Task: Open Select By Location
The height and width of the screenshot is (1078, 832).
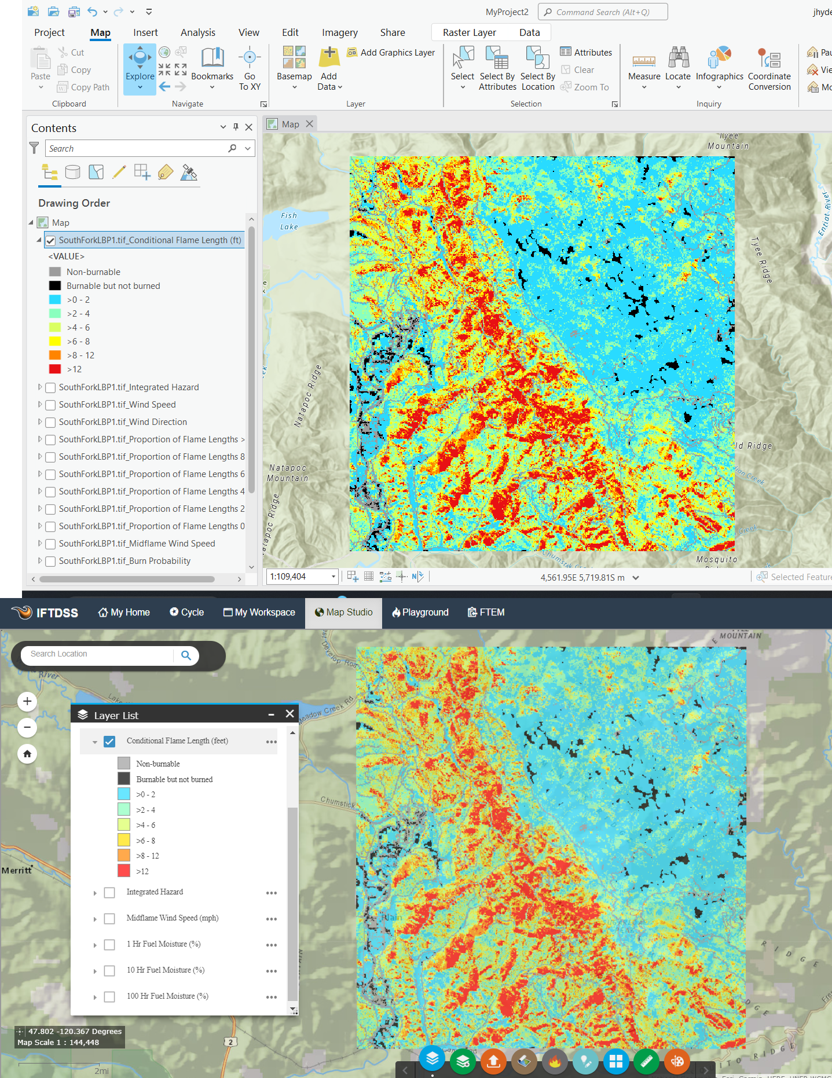Action: click(x=538, y=68)
